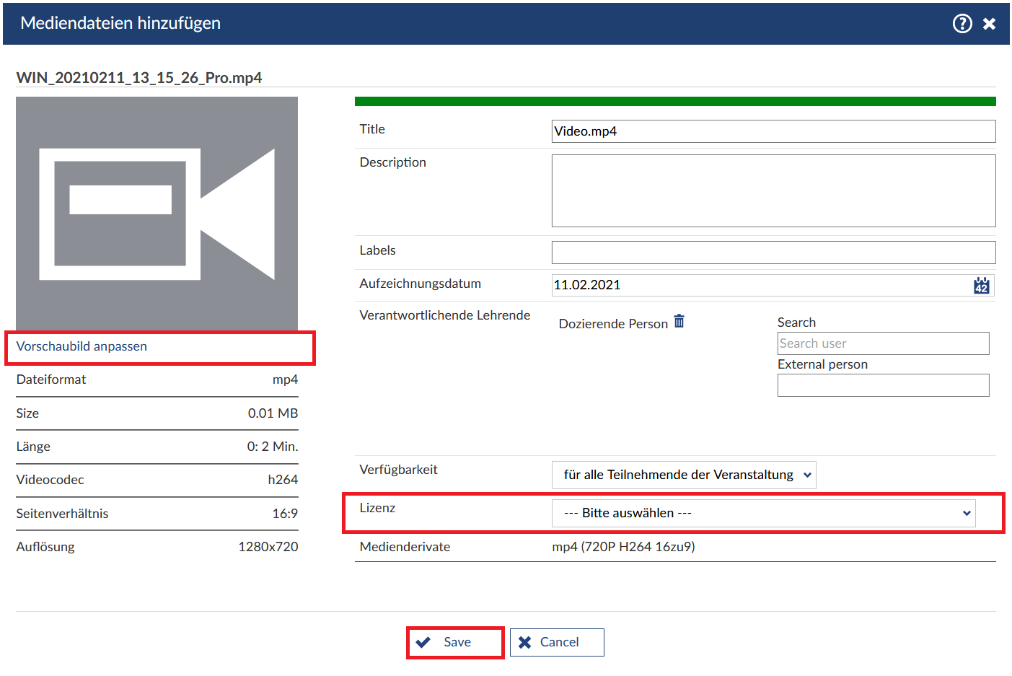1012x676 pixels.
Task: Click the video camera preview thumbnail
Action: pyautogui.click(x=157, y=214)
